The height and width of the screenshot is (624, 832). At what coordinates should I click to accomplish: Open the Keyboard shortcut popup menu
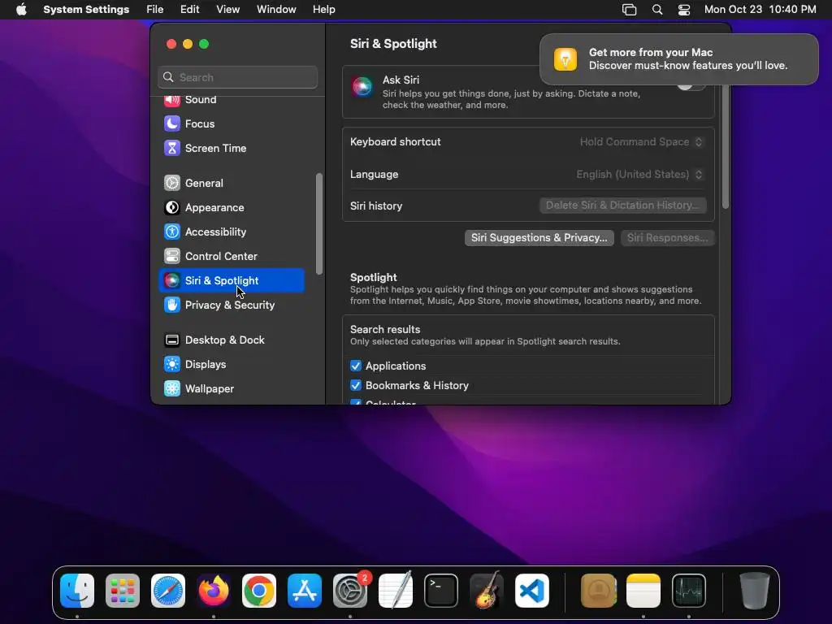pos(642,141)
